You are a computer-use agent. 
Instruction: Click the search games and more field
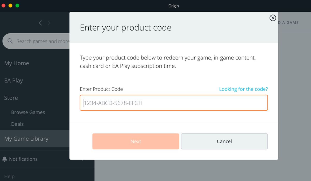point(43,41)
